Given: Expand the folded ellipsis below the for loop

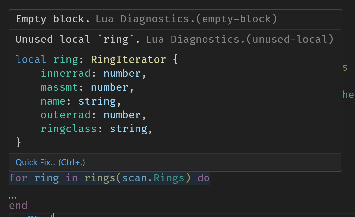Looking at the screenshot, I should point(12,197).
